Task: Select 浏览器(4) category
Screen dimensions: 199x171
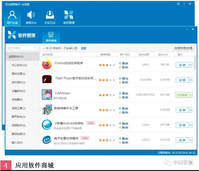Action: 17,100
